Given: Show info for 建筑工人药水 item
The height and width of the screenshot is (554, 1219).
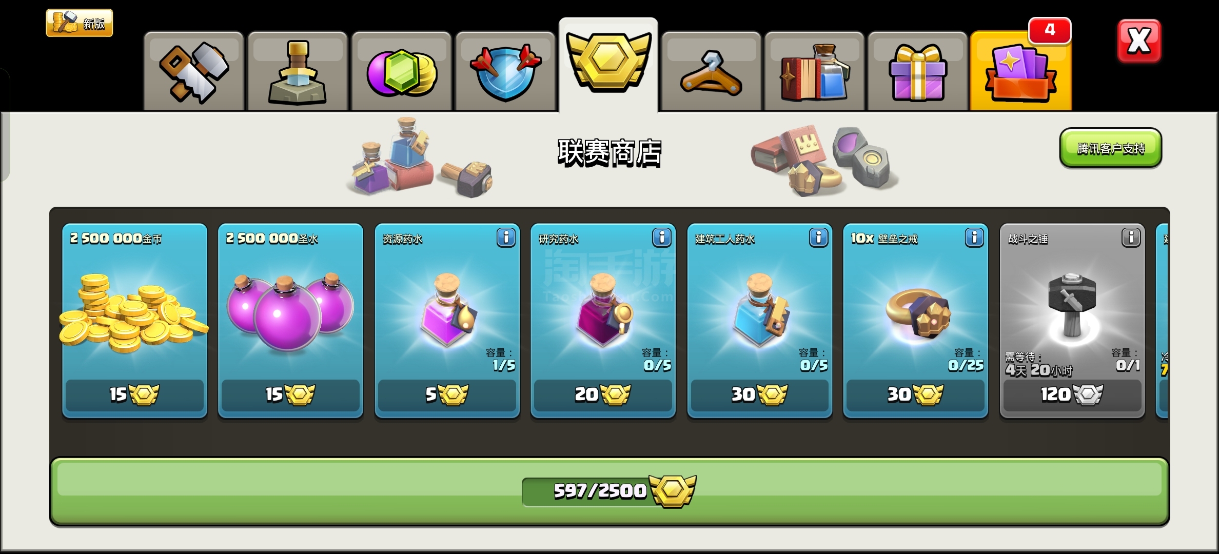Looking at the screenshot, I should (818, 238).
